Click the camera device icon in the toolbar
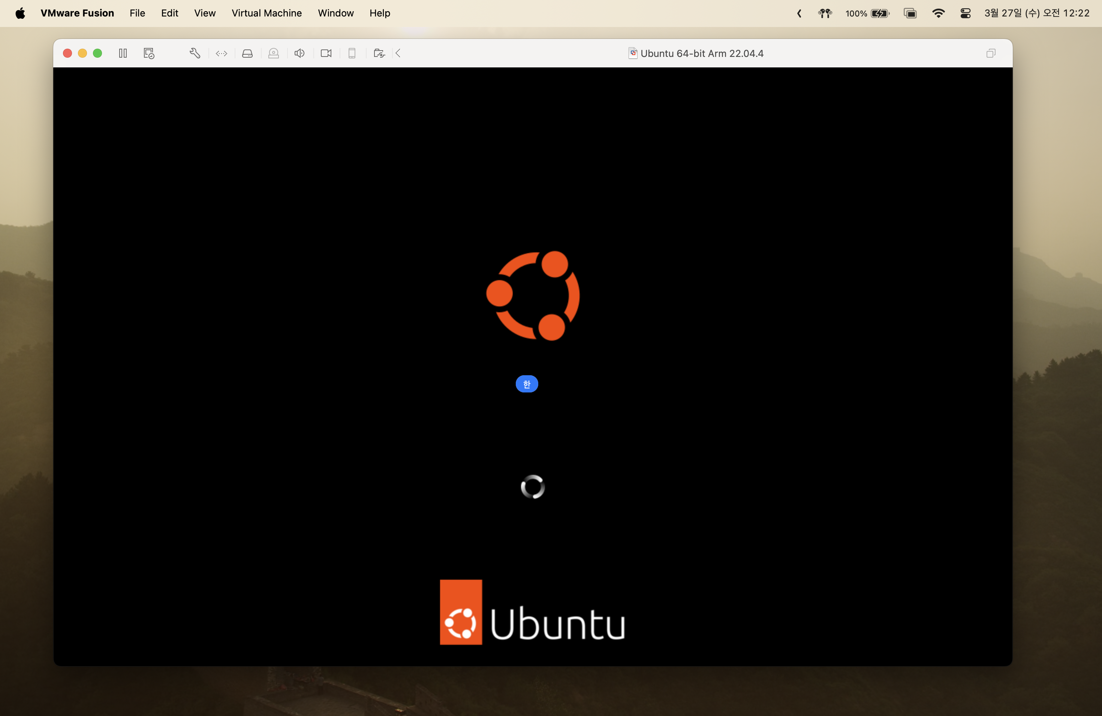Viewport: 1102px width, 716px height. point(326,53)
